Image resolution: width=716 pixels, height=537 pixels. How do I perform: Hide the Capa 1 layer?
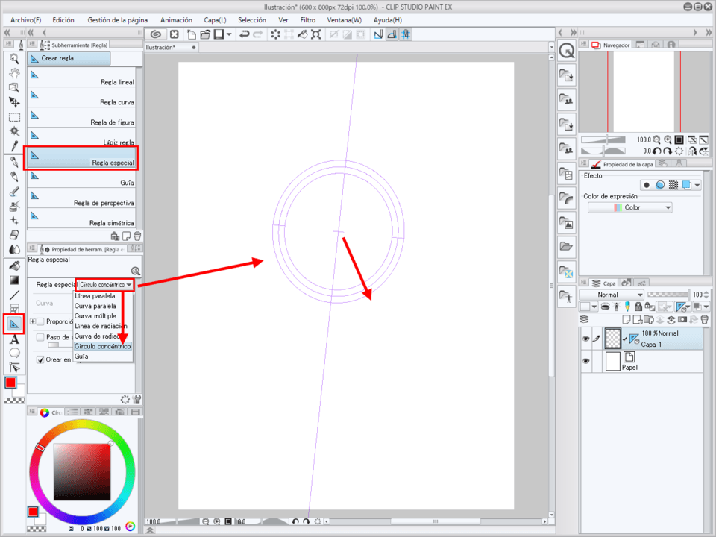(x=585, y=339)
